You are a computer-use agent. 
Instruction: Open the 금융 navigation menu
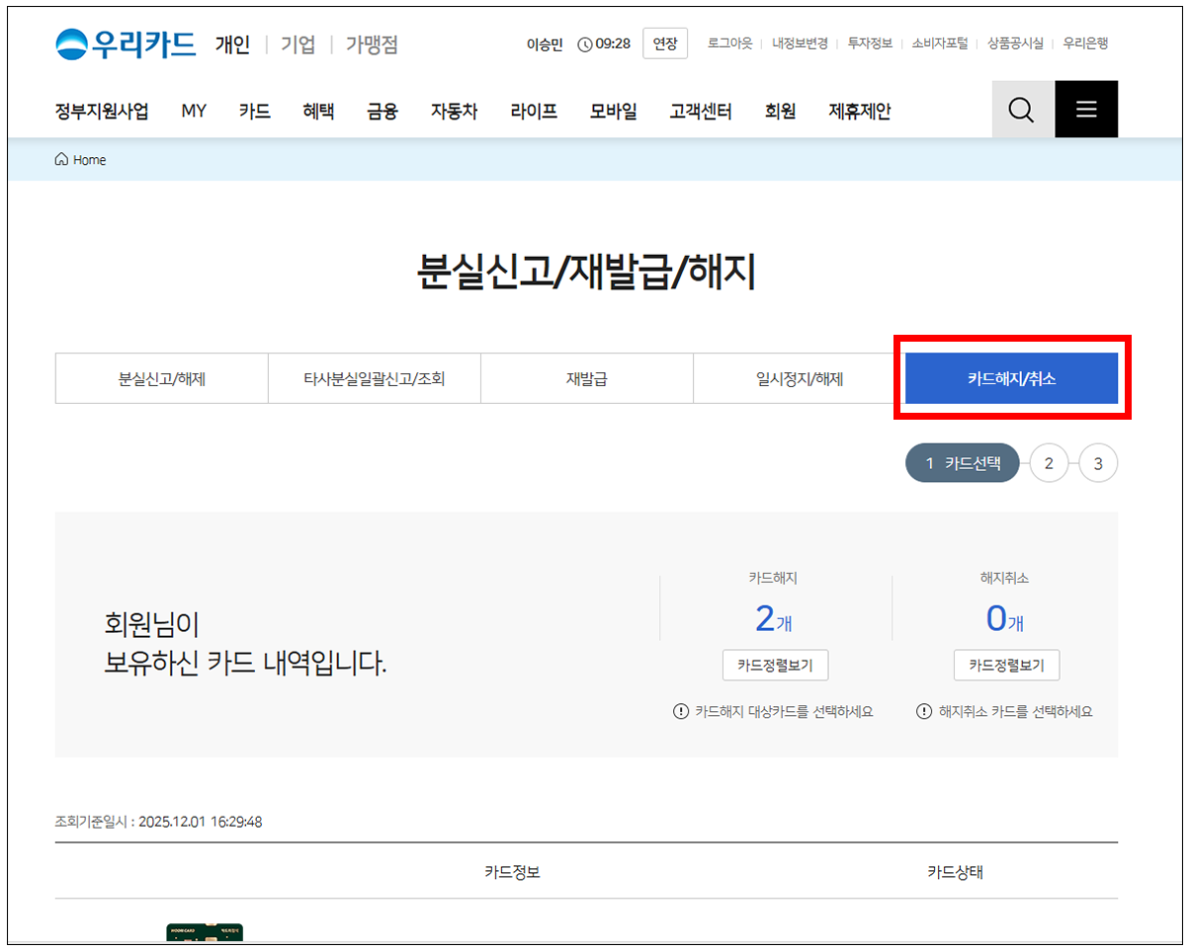(x=382, y=111)
